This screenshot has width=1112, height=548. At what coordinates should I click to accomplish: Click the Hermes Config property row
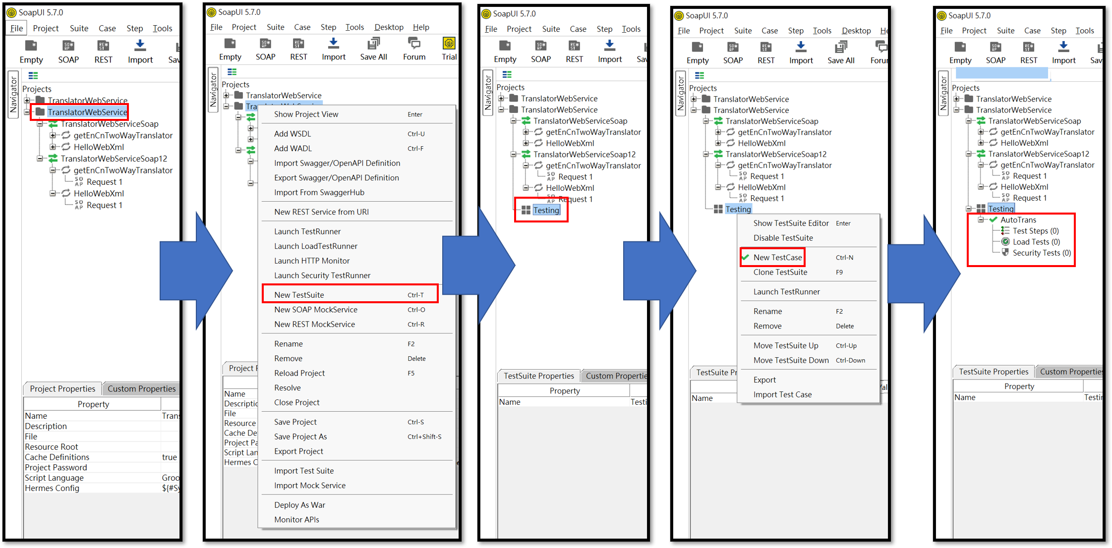[x=52, y=488]
